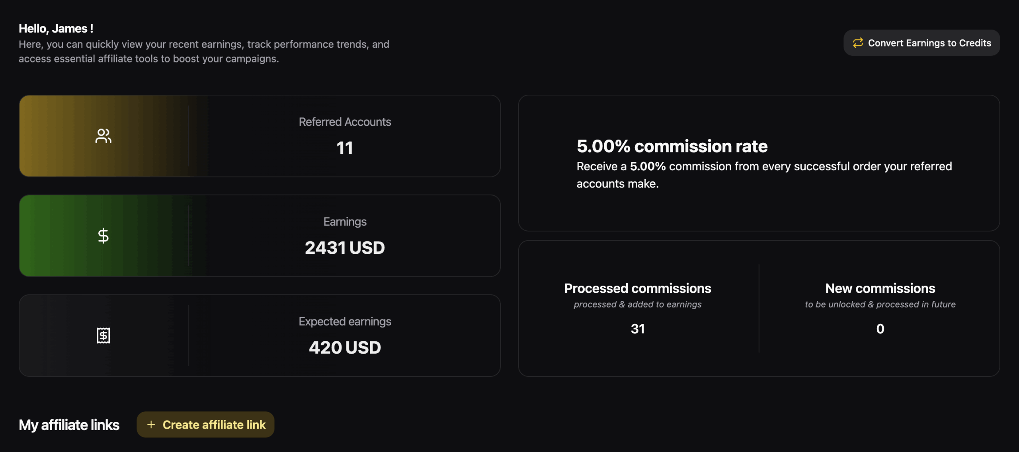Click the swap arrows icon on Convert button
Screen dimensions: 1019x452
click(858, 43)
